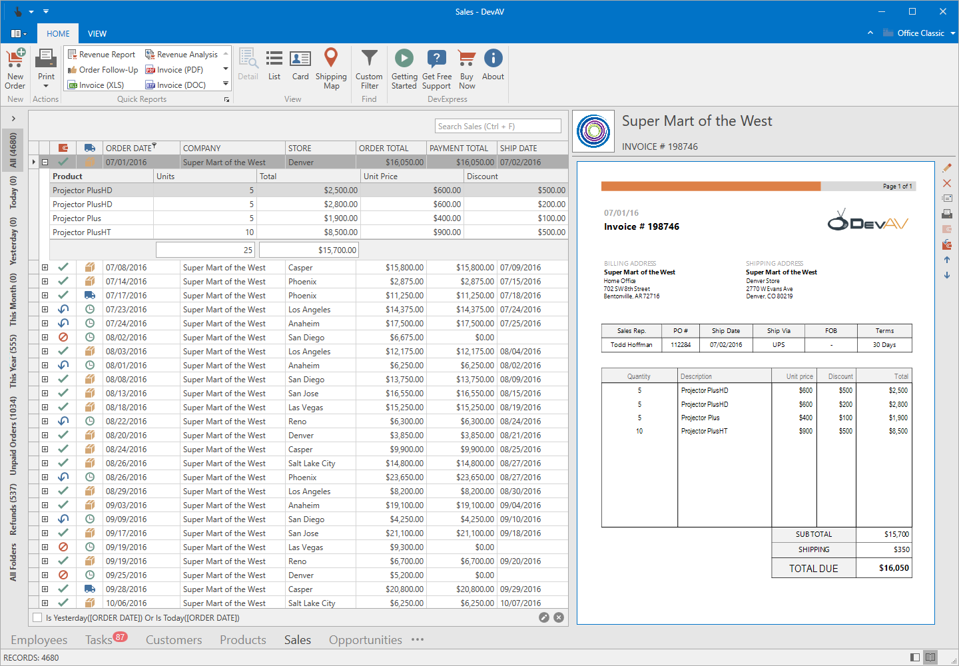Click the Invoice (PDF) report button
The image size is (959, 666).
174,70
